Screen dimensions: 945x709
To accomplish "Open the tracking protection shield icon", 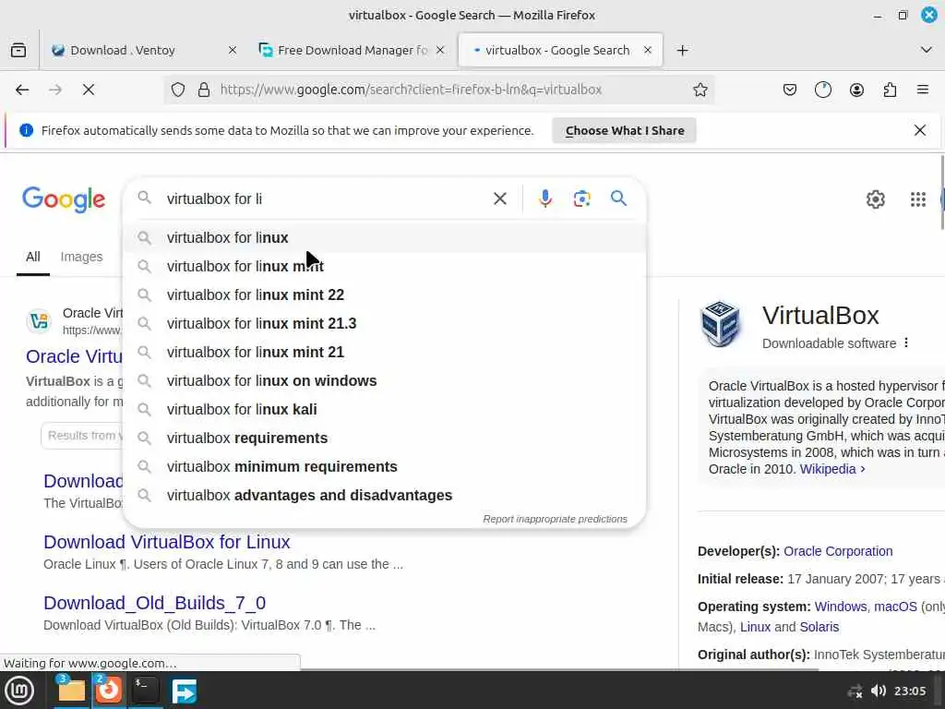I will coord(178,90).
